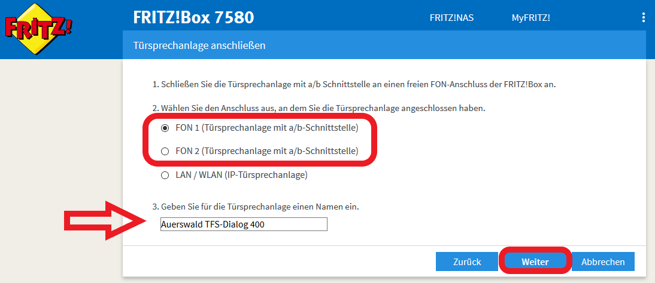The height and width of the screenshot is (283, 655).
Task: Select the FON 2 radio button
Action: coord(165,152)
